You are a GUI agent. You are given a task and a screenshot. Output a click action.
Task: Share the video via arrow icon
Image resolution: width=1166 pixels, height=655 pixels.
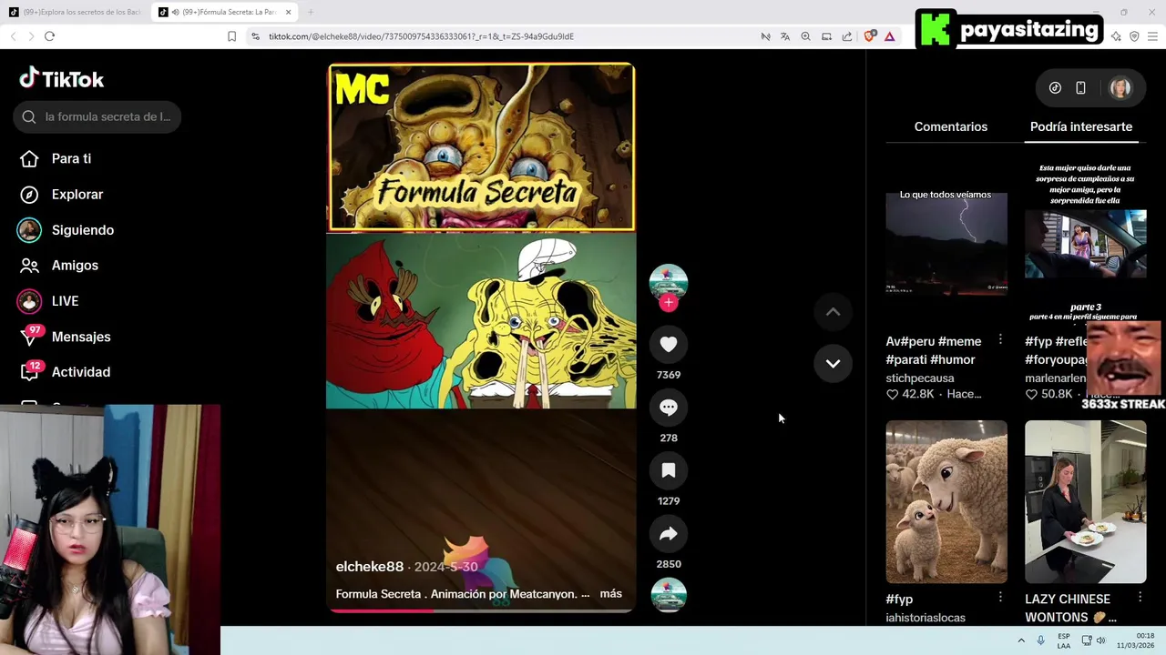coord(669,534)
